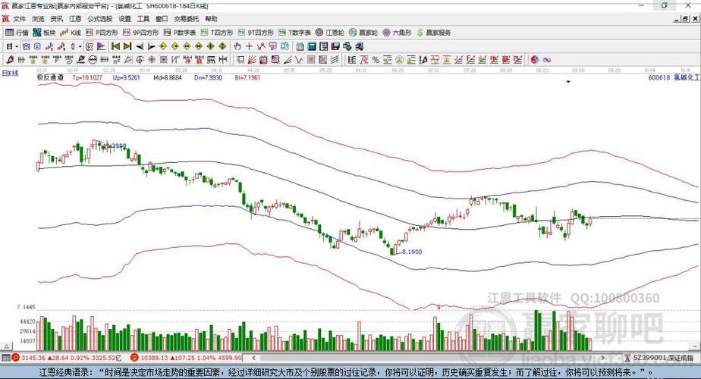Click the 8.1900 low price label
The width and height of the screenshot is (701, 379).
coord(412,252)
